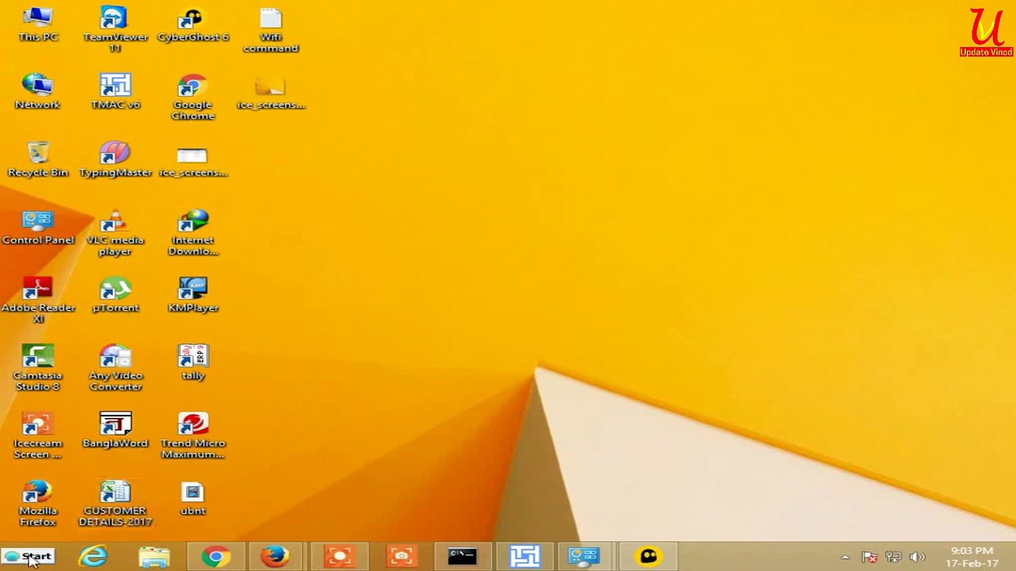
Task: Select the Network desktop icon
Action: tap(37, 92)
